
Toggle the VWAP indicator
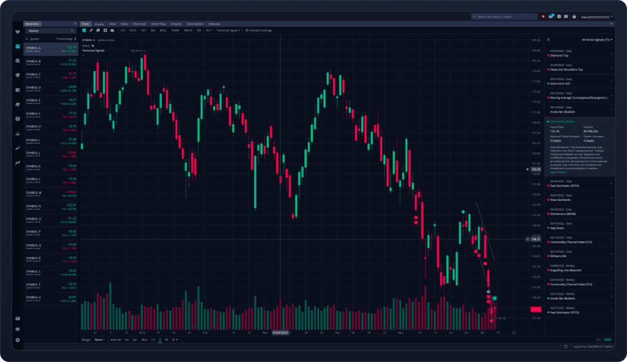click(175, 30)
